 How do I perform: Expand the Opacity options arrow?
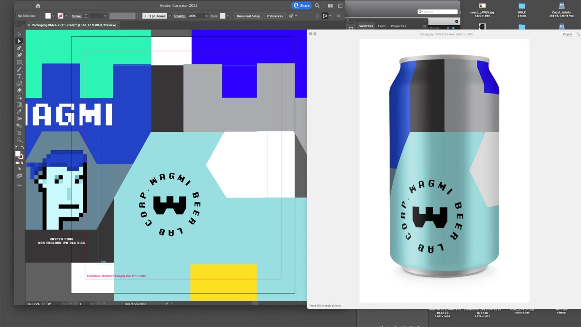coord(206,16)
